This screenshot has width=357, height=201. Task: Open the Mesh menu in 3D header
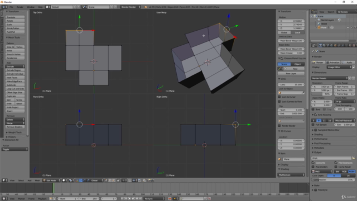37,180
